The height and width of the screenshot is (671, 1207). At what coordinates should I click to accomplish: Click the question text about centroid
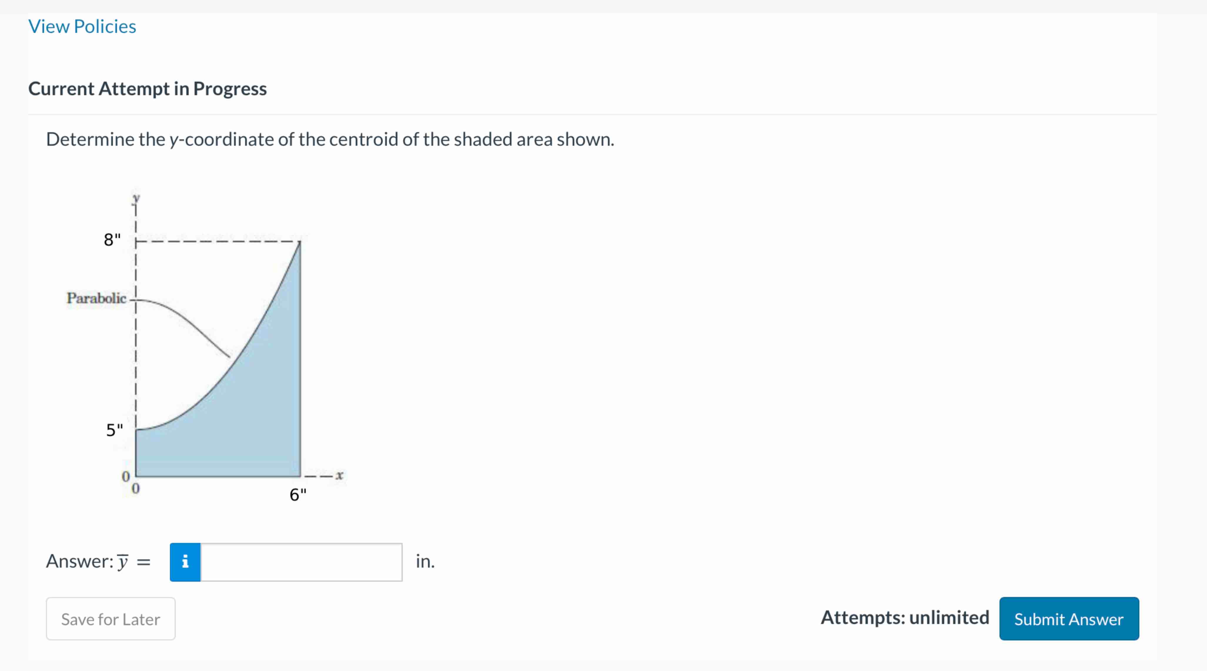pyautogui.click(x=330, y=140)
